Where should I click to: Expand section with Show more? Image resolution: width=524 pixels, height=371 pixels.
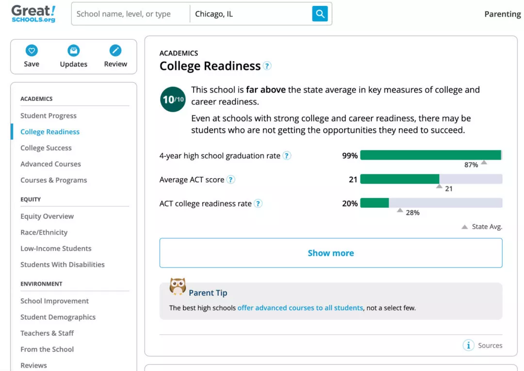pos(330,253)
